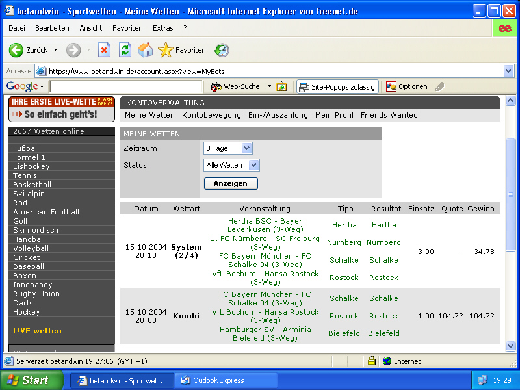Expand the address bar dropdown
Screen dimensions: 520x390
(x=508, y=71)
